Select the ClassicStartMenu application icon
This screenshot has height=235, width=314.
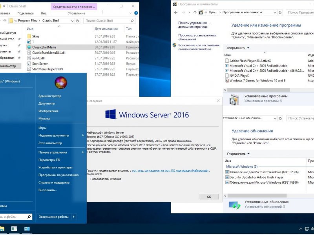(29, 47)
